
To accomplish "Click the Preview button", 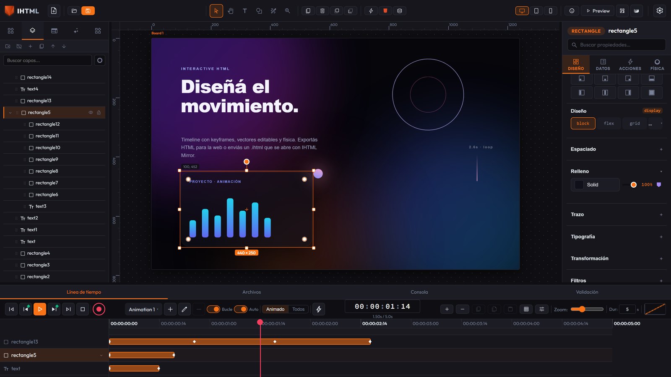I will point(598,11).
